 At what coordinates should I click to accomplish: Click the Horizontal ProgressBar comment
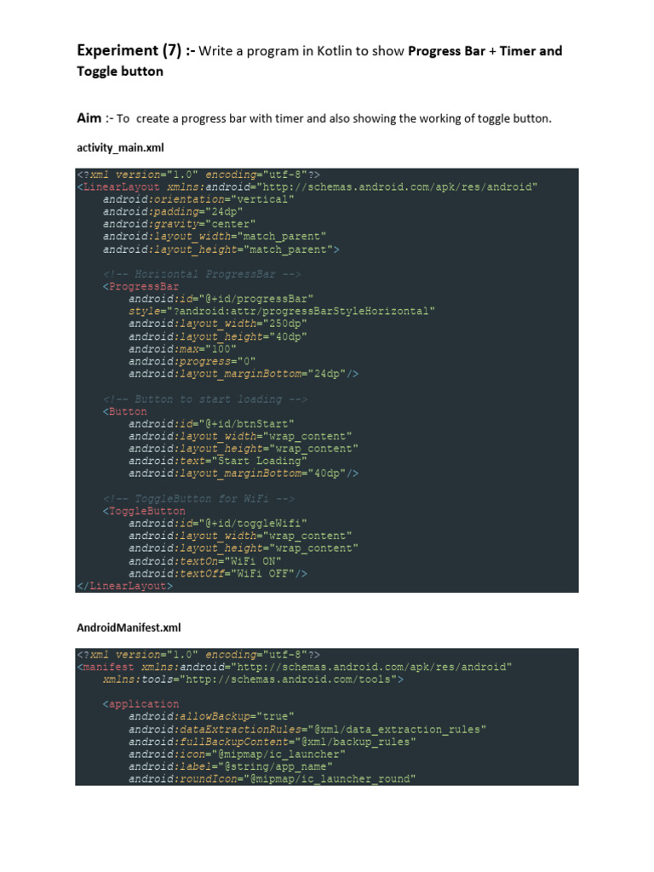coord(202,274)
